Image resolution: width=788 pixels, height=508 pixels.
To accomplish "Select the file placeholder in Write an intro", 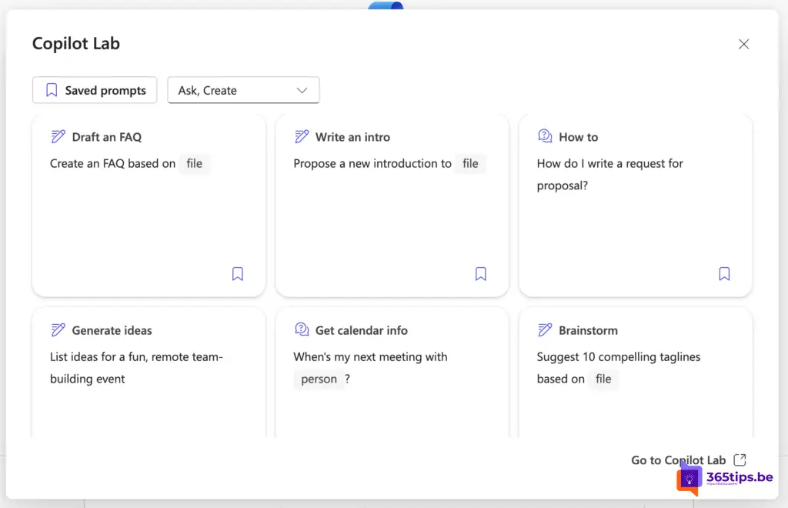I will click(470, 163).
